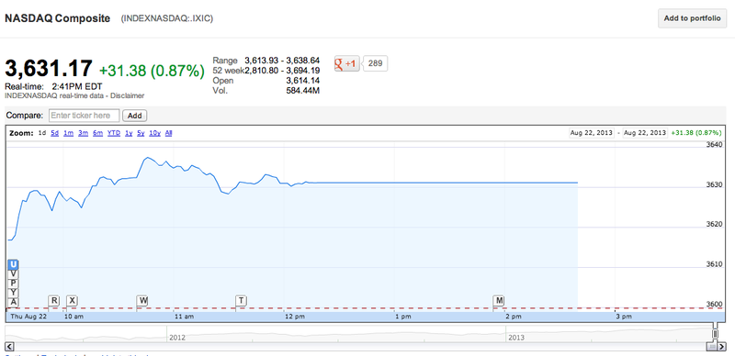Grab the range slider handle on timeline
The height and width of the screenshot is (356, 735).
click(715, 333)
